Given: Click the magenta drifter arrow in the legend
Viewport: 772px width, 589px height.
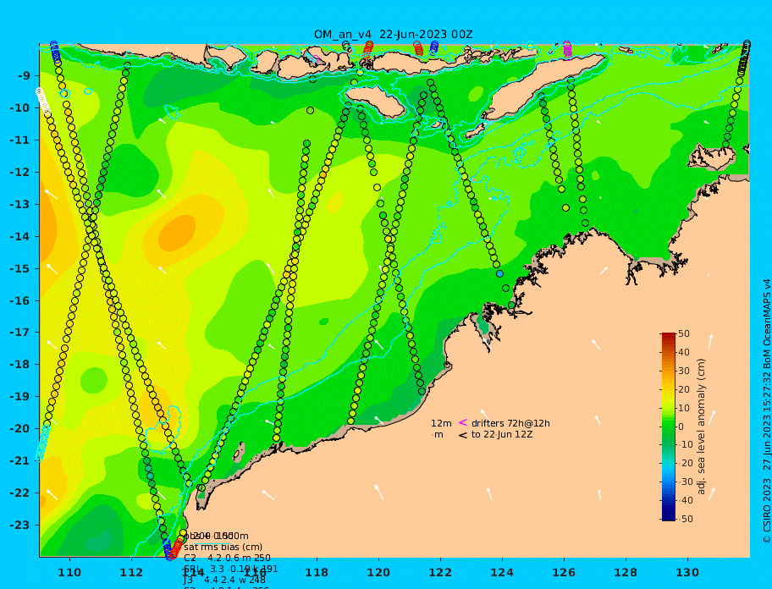Looking at the screenshot, I should [x=463, y=422].
